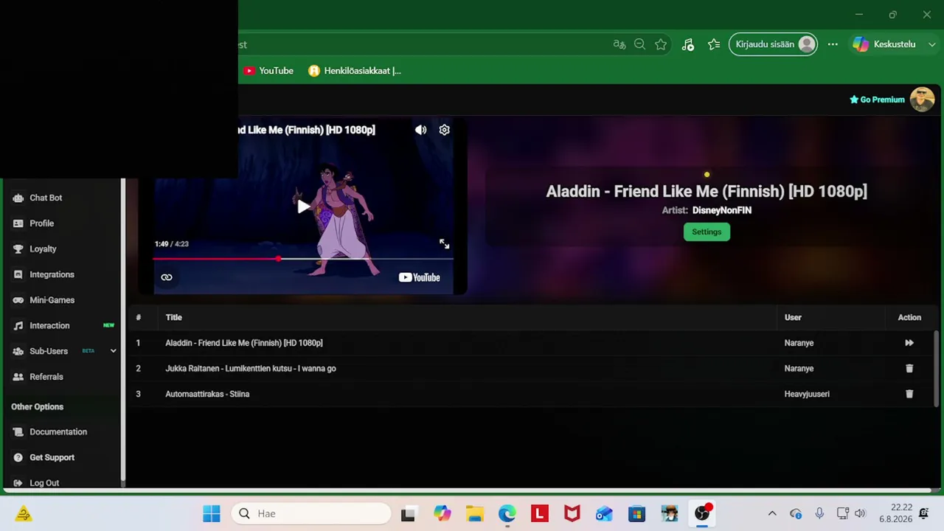Screen dimensions: 944x531
Task: Open the favorites list icon
Action: (x=714, y=44)
